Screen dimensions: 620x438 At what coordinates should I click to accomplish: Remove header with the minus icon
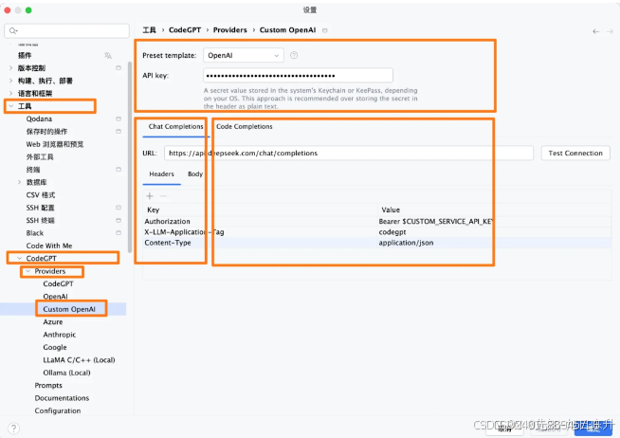[x=163, y=195]
